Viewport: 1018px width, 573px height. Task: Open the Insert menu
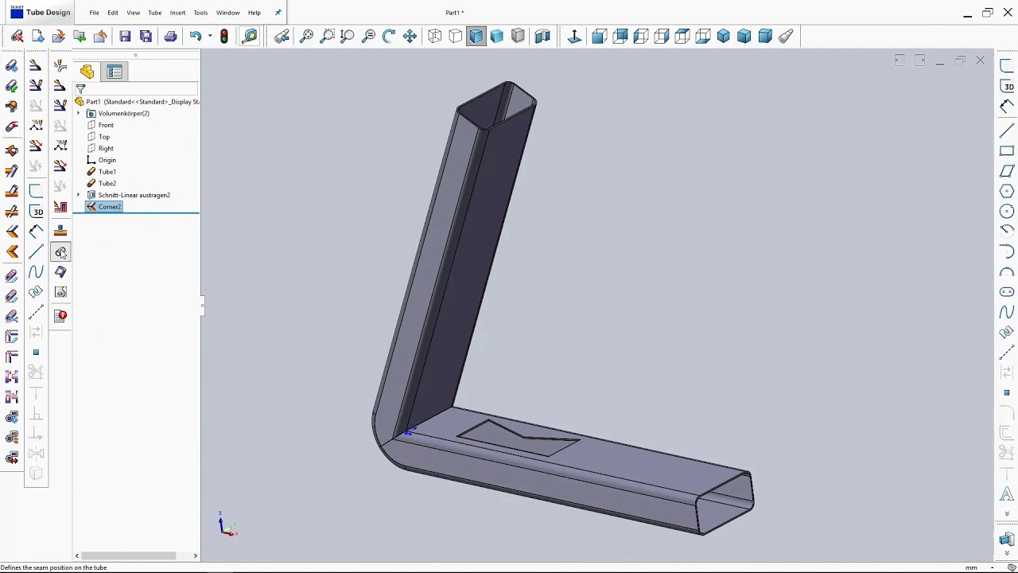click(177, 12)
